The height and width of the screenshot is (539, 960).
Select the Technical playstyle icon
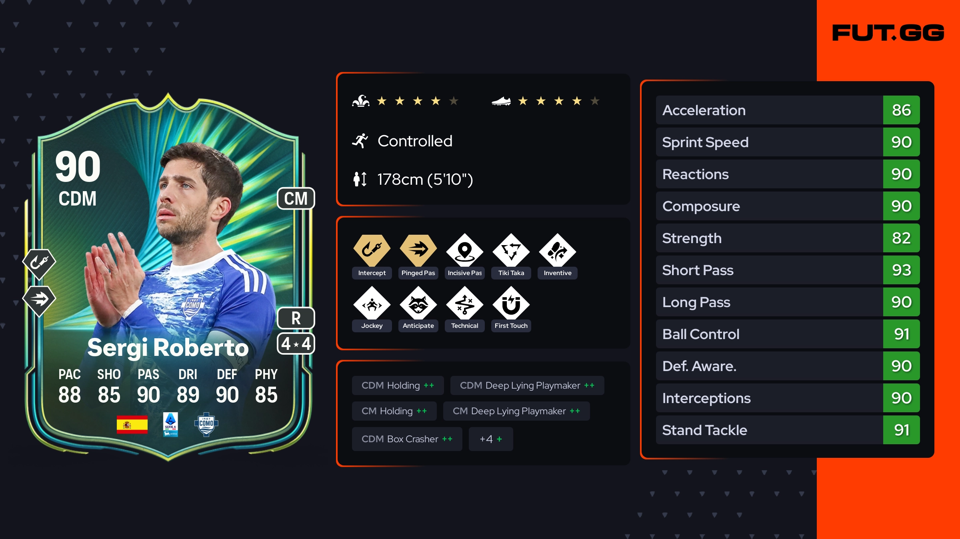464,303
